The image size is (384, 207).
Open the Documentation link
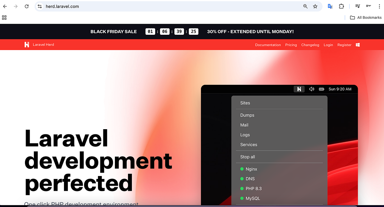click(x=268, y=45)
